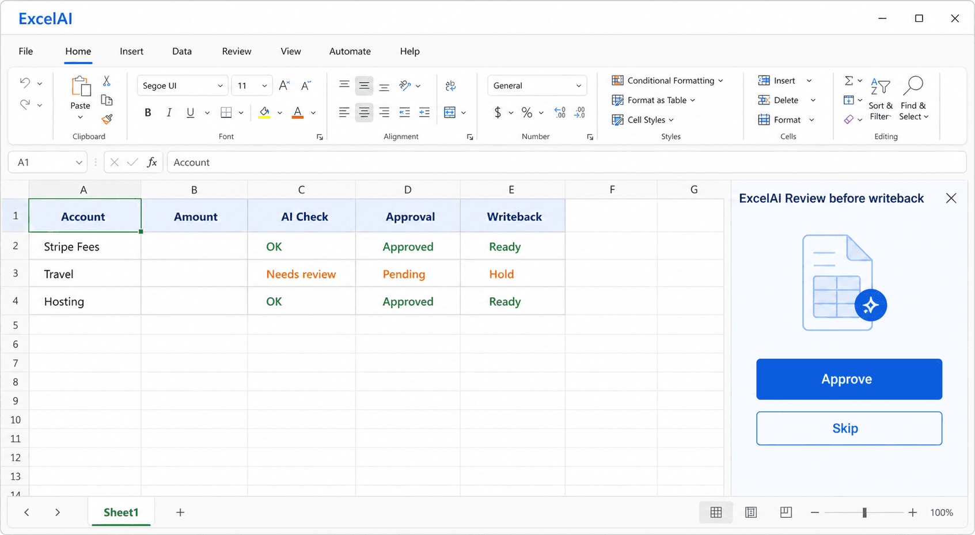
Task: Open the font size 11 dropdown
Action: click(252, 85)
